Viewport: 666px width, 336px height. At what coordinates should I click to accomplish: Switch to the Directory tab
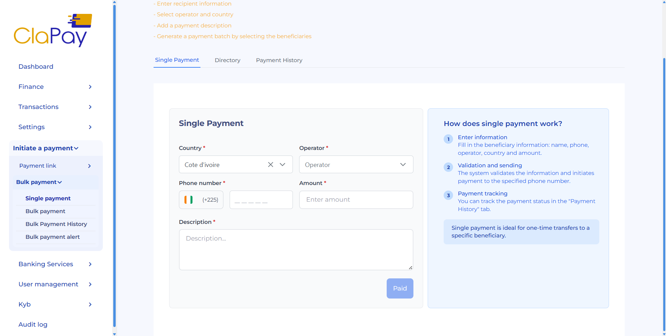coord(227,60)
